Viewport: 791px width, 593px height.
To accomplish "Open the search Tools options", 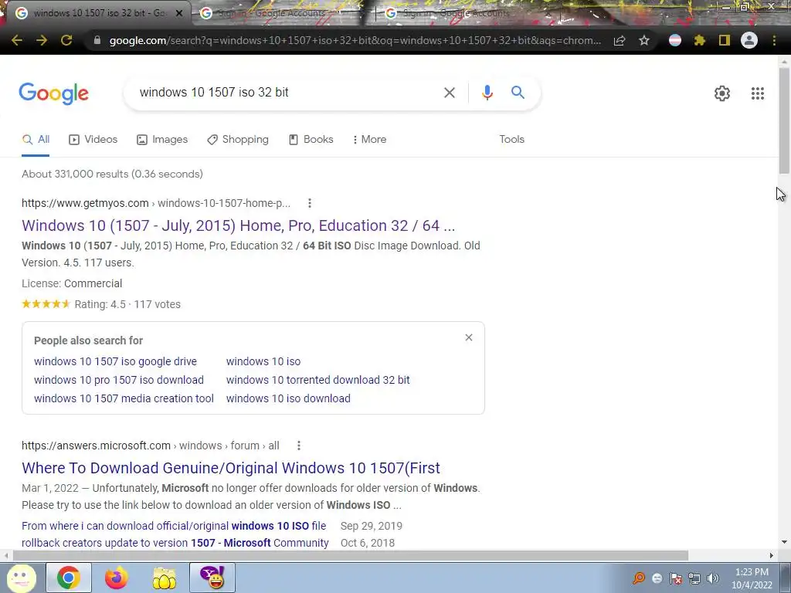I will click(511, 140).
